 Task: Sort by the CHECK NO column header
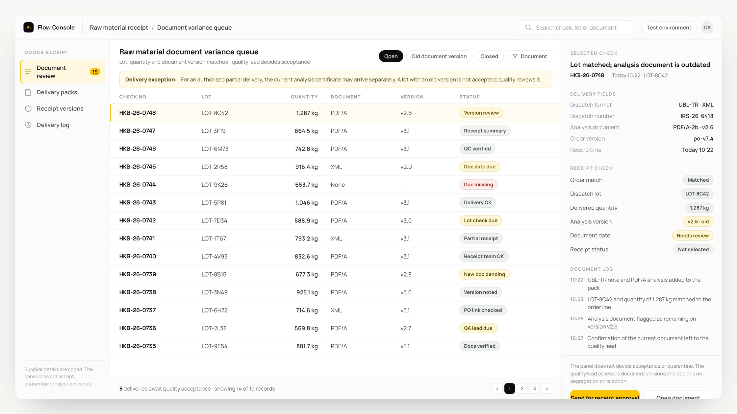point(133,97)
